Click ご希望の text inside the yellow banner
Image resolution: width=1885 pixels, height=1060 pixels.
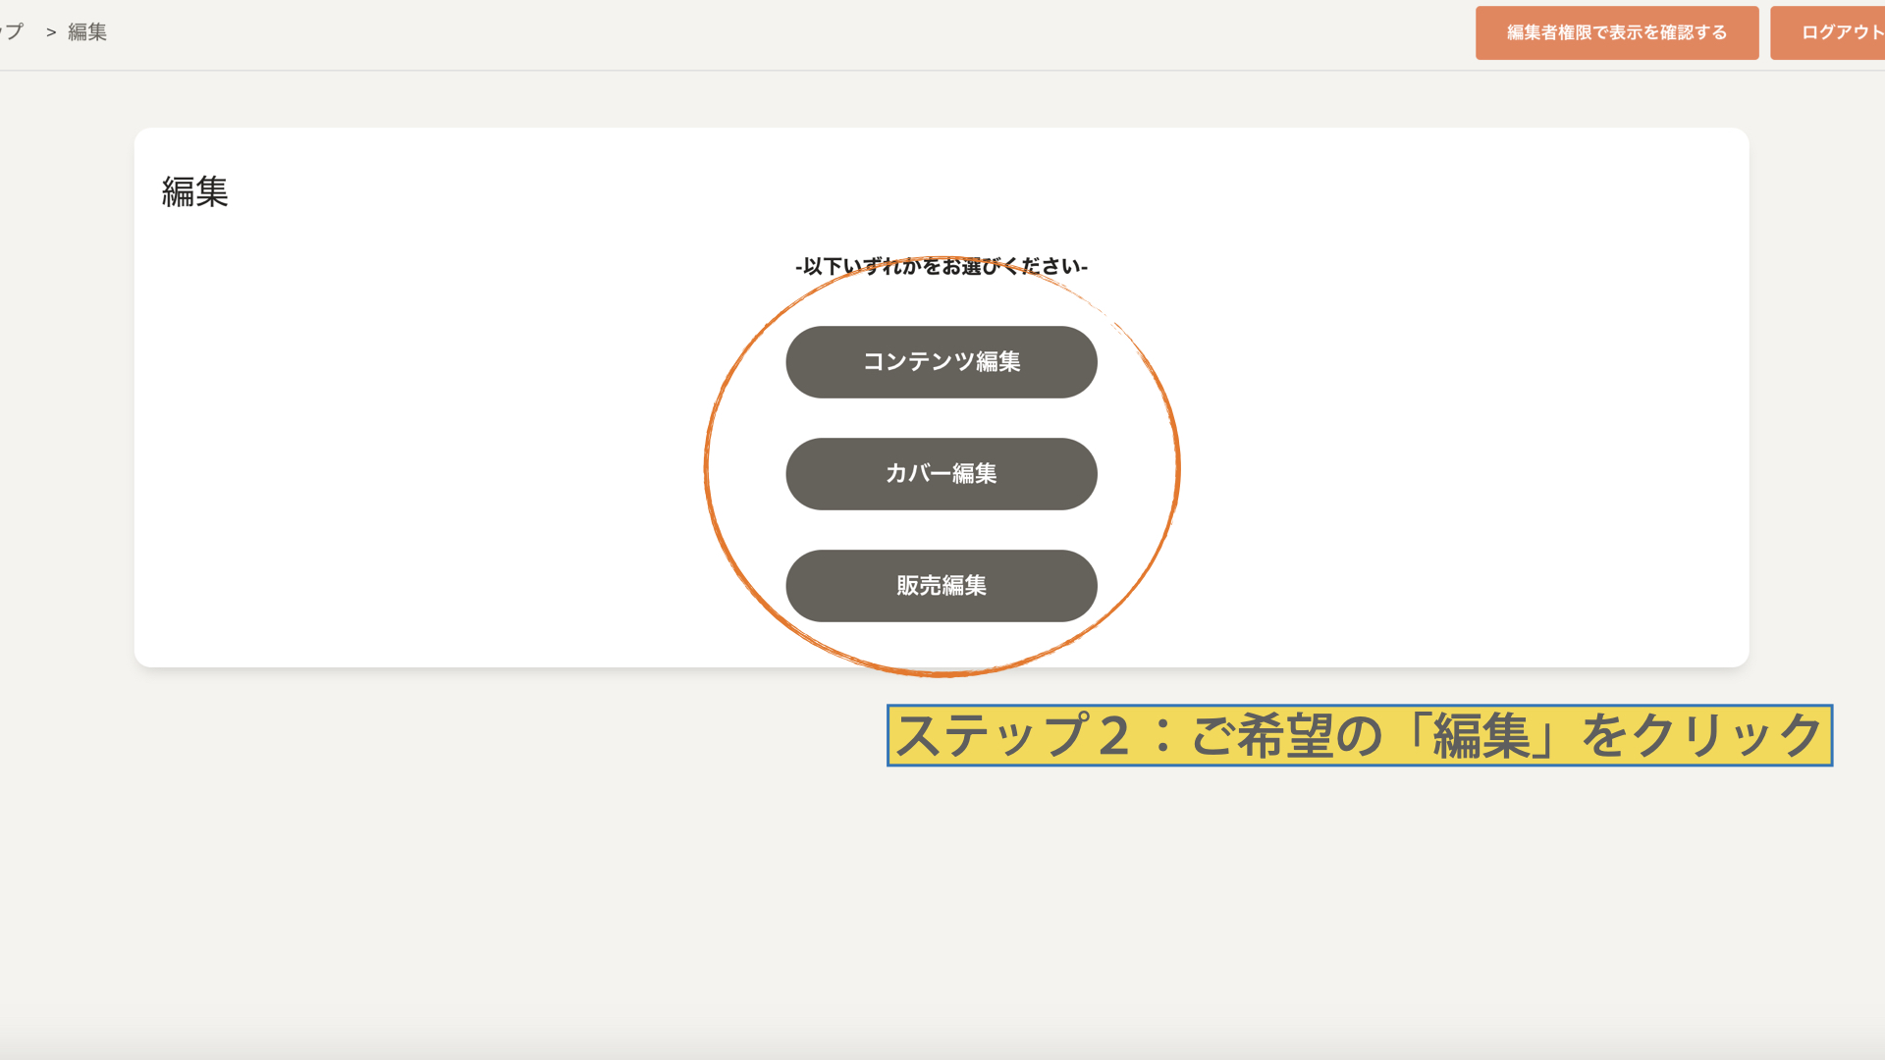point(1287,736)
